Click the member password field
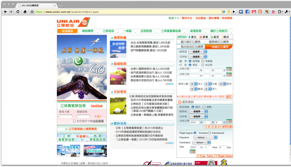 [84, 116]
